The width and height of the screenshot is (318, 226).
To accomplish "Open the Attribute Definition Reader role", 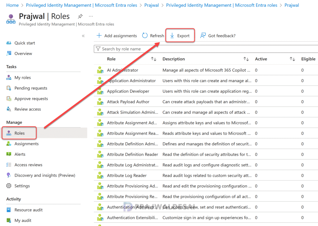I will click(x=132, y=154).
